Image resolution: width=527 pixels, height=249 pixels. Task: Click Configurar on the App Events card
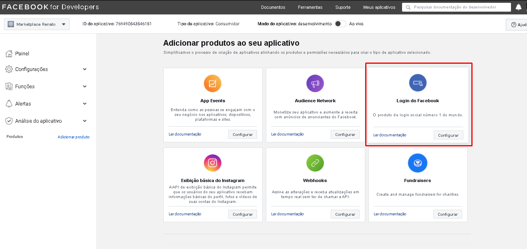[x=243, y=134]
